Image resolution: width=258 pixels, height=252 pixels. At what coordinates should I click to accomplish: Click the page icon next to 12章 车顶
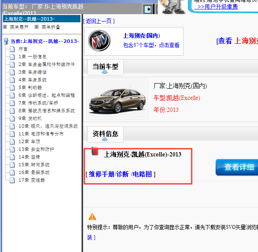pyautogui.click(x=12, y=142)
